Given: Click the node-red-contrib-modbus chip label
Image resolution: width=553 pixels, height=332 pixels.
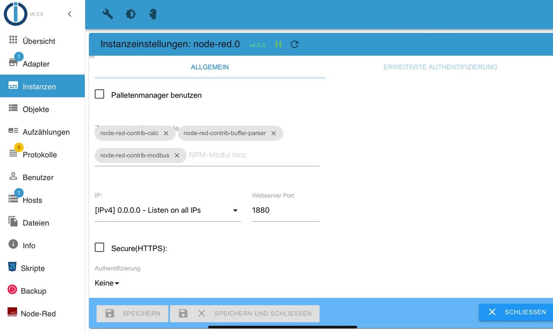Looking at the screenshot, I should pos(135,156).
